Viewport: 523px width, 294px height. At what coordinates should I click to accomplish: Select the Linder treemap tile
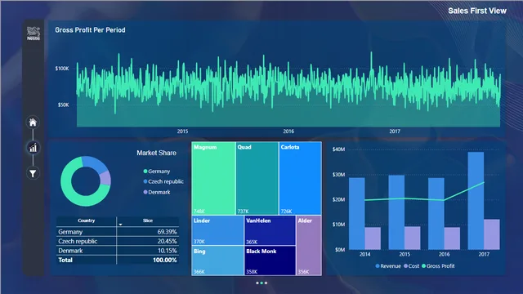218,230
